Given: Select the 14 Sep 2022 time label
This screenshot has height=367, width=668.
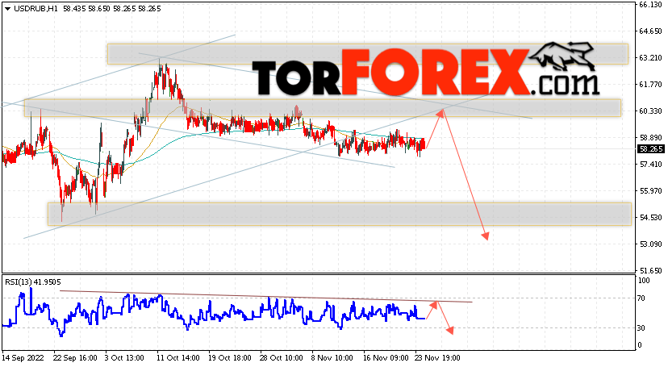Looking at the screenshot, I should (x=23, y=357).
